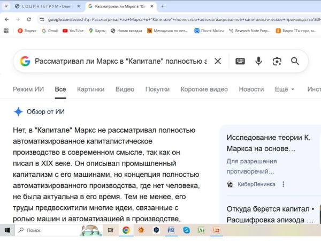Open the КиберЛенинка source name
Screen dimensions: 321x241
tap(256, 184)
